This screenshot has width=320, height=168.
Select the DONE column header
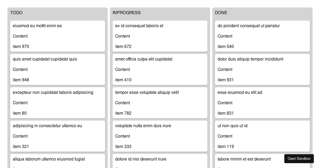click(x=221, y=13)
